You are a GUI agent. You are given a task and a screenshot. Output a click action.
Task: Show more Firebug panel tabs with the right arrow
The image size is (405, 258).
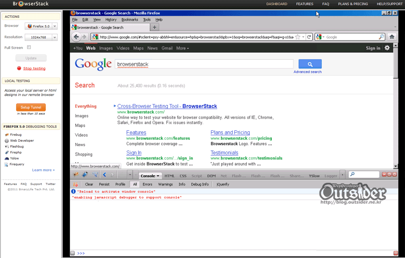[x=343, y=175]
